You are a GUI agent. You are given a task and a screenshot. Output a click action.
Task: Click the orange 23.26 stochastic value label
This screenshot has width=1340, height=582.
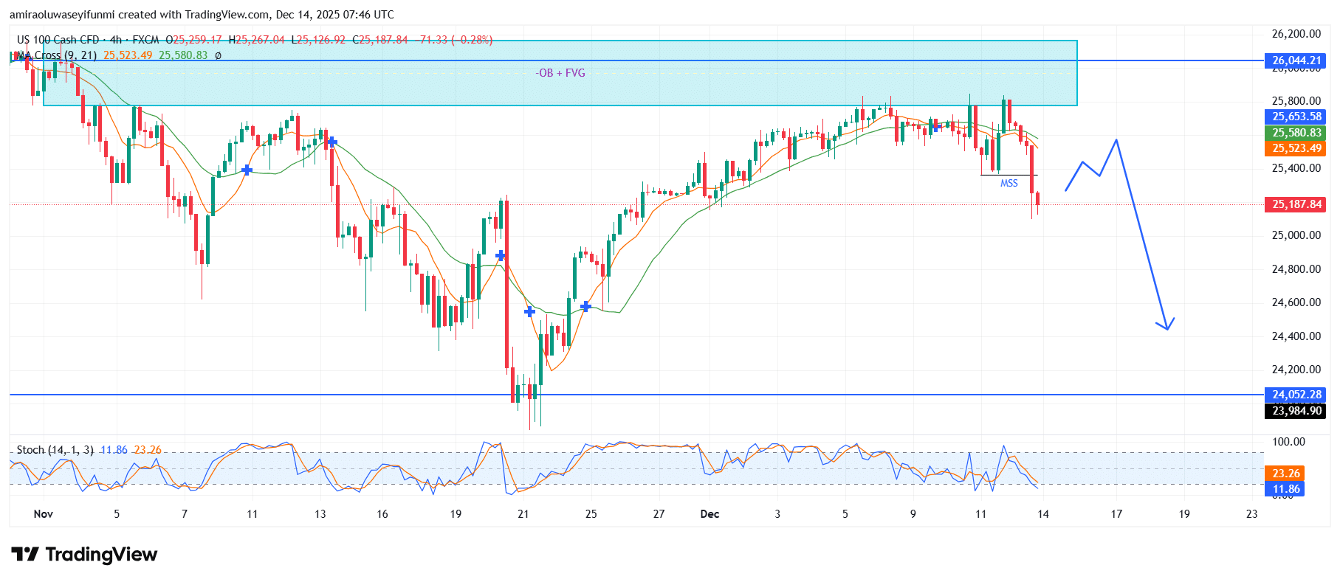tap(1285, 474)
